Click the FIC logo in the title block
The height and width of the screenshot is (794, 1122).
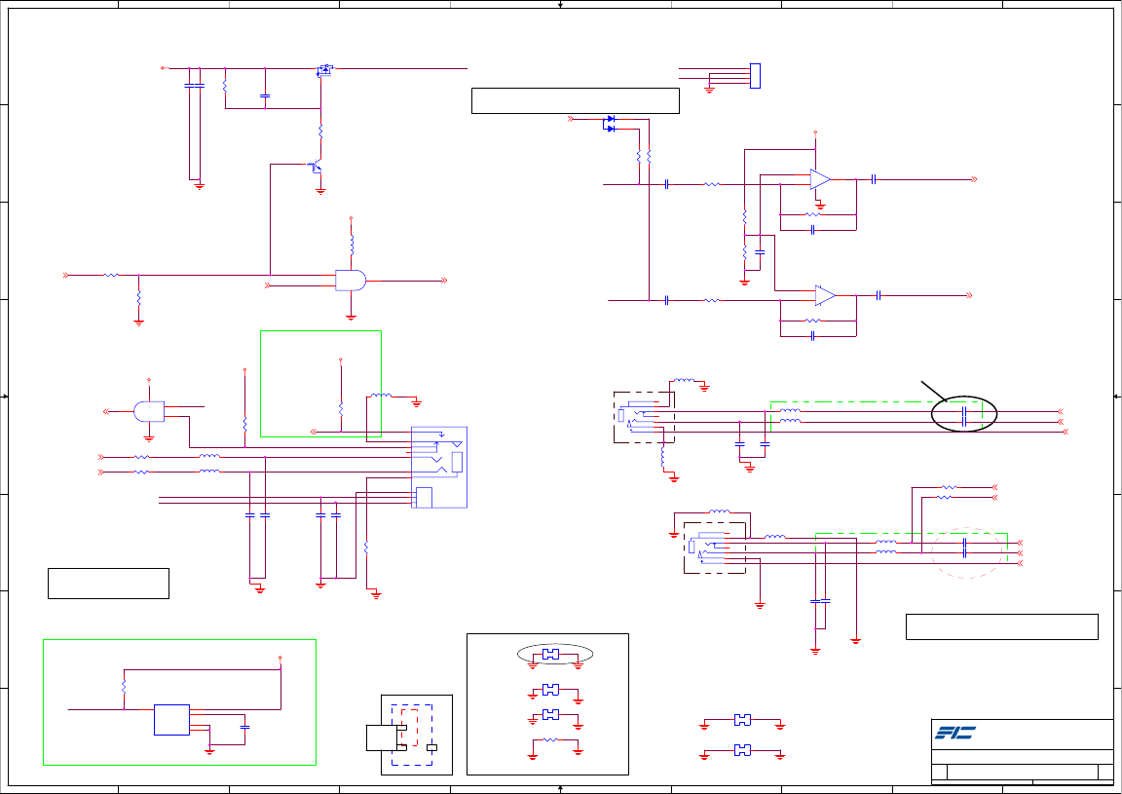[x=955, y=733]
